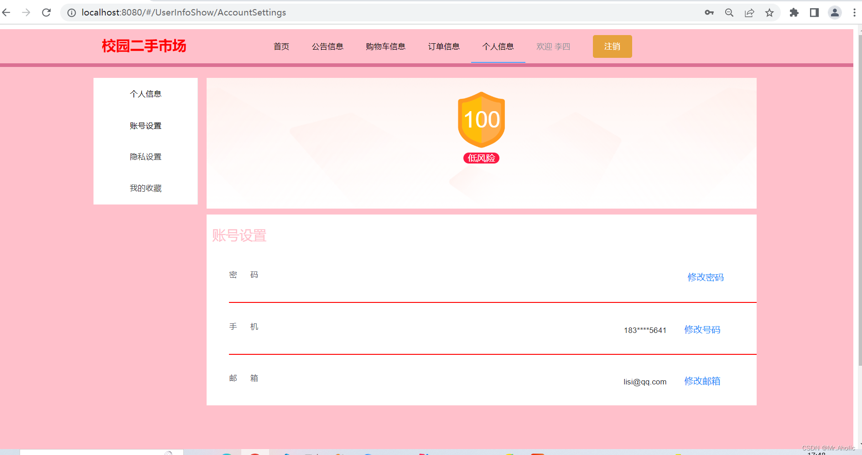
Task: Click the site information icon before the URL
Action: pos(71,12)
